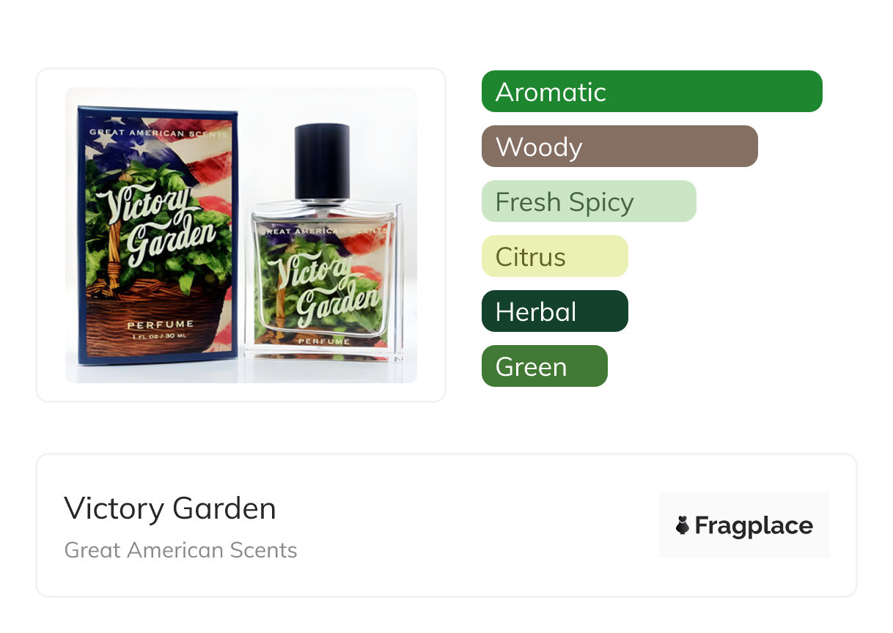This screenshot has height=633, width=893.
Task: Open the Victory Garden perfume product image
Action: click(241, 235)
